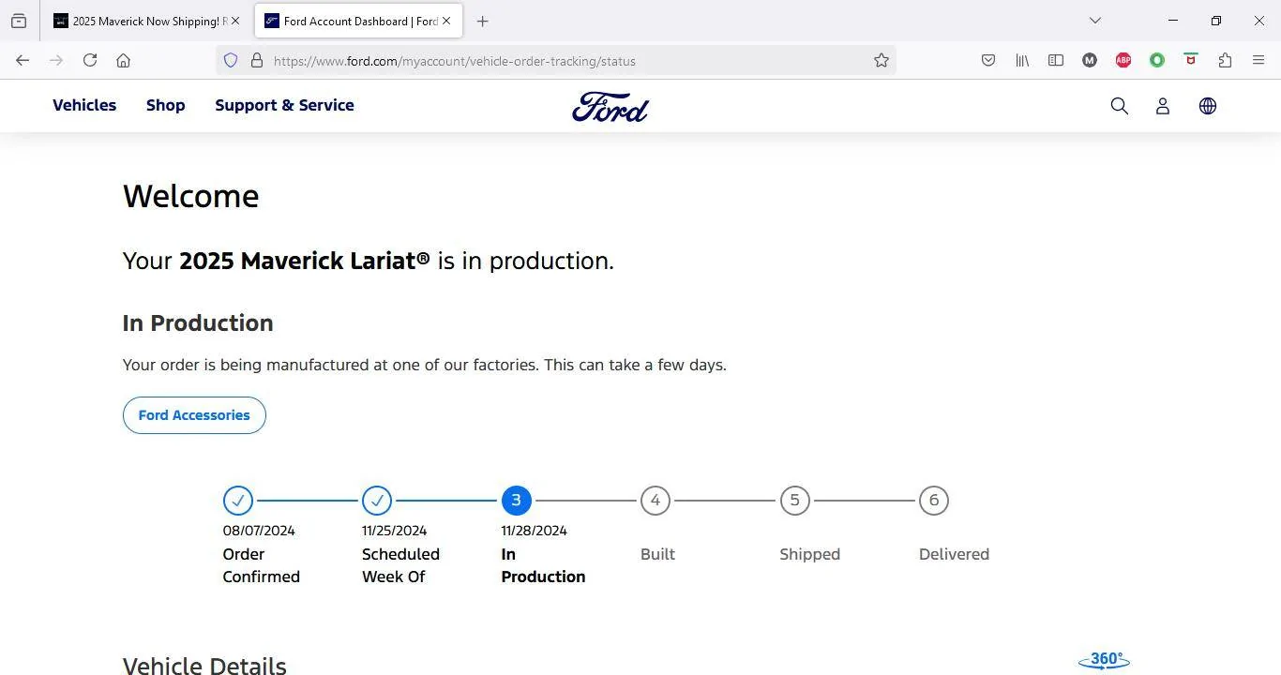Viewport: 1281px width, 675px height.
Task: Select the 11/28/2024 date text
Action: point(534,531)
